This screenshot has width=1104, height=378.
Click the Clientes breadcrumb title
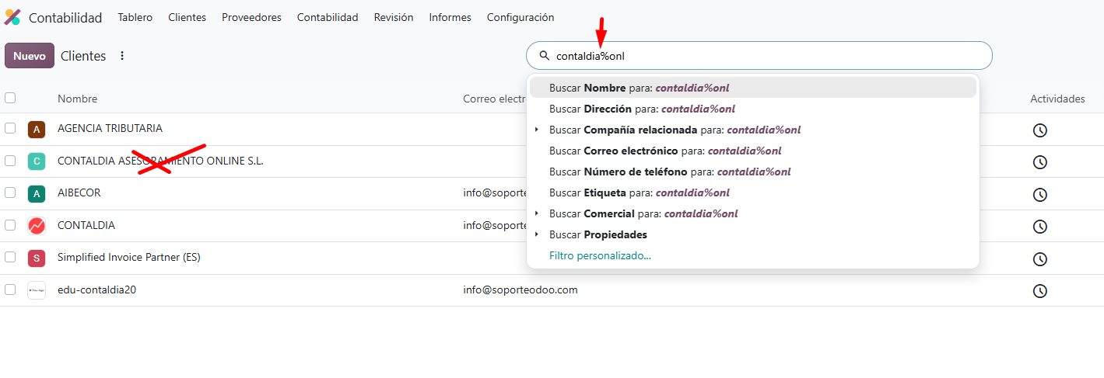(x=83, y=56)
